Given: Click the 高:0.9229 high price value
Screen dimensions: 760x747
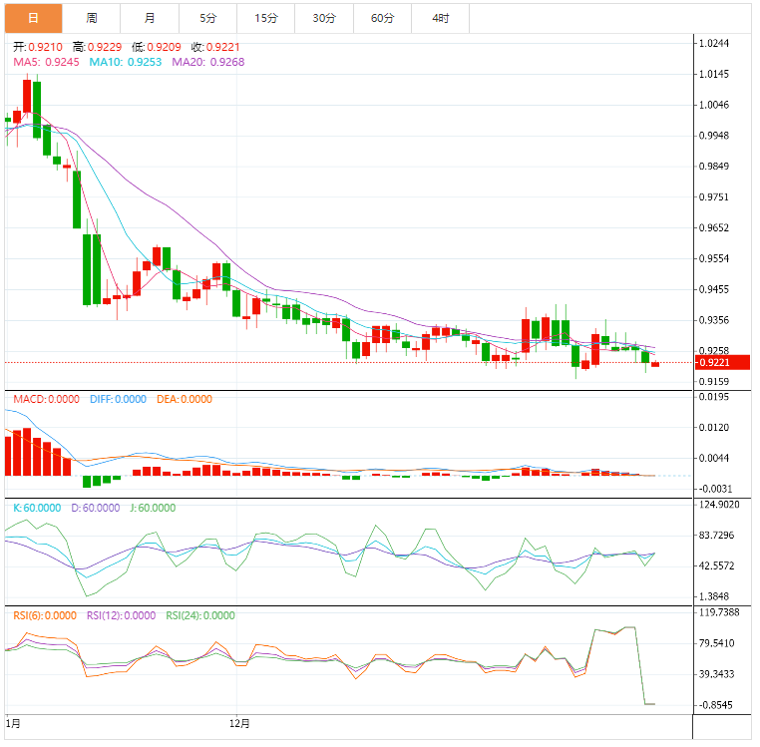Looking at the screenshot, I should click(97, 47).
